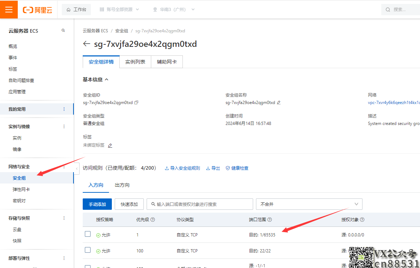This screenshot has width=420, height=268.
Task: Open 工作台 from top bar
Action: (x=76, y=10)
